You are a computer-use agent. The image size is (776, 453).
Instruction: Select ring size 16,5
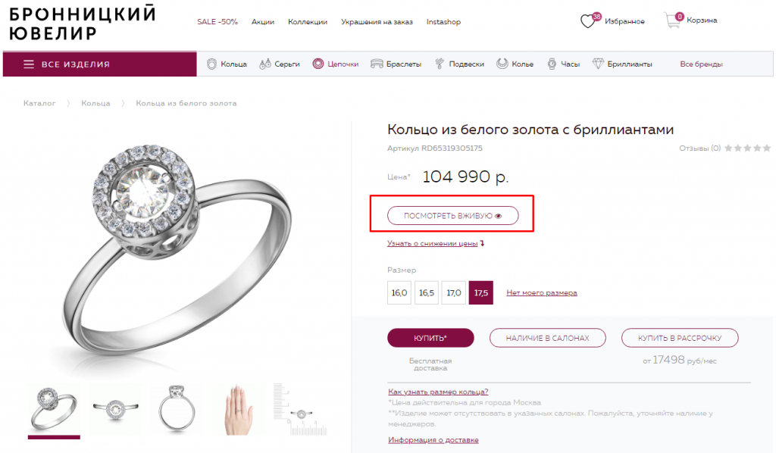coord(427,292)
